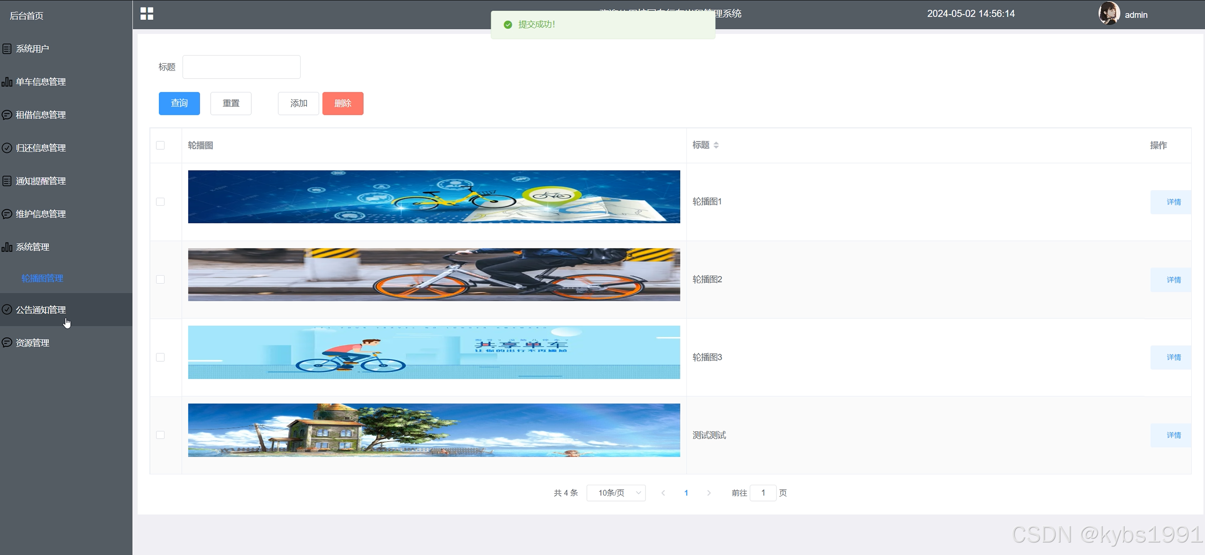Check the row checkbox for 测试测试
Image resolution: width=1205 pixels, height=555 pixels.
pos(160,435)
